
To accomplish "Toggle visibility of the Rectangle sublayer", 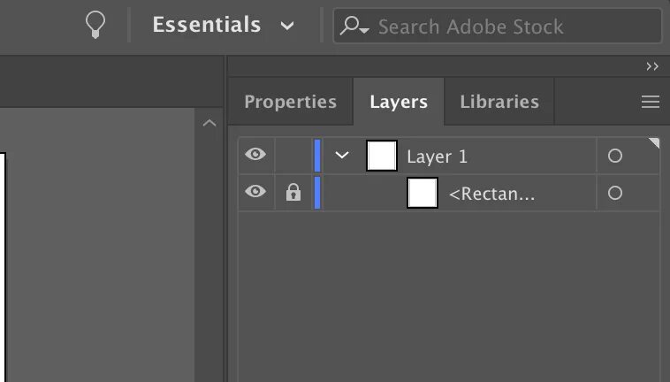I will point(255,192).
